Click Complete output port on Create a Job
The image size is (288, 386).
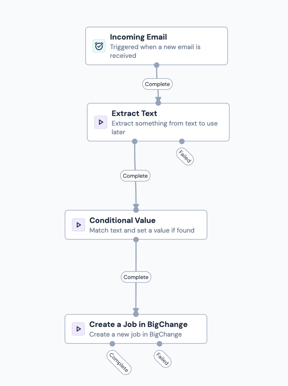point(112,343)
